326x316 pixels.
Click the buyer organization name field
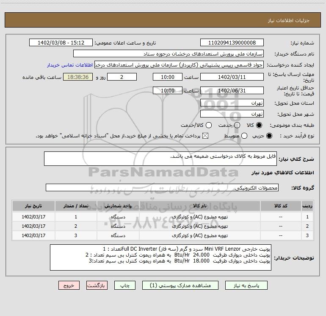tap(169, 53)
